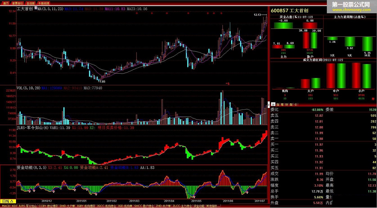The image size is (377, 208).
Task: Click the 12.13 high price marker
Action: [257, 15]
